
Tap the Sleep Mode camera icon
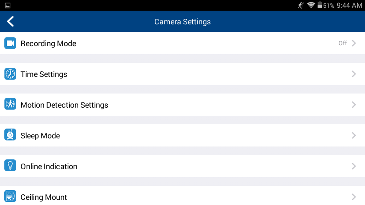[x=10, y=135]
